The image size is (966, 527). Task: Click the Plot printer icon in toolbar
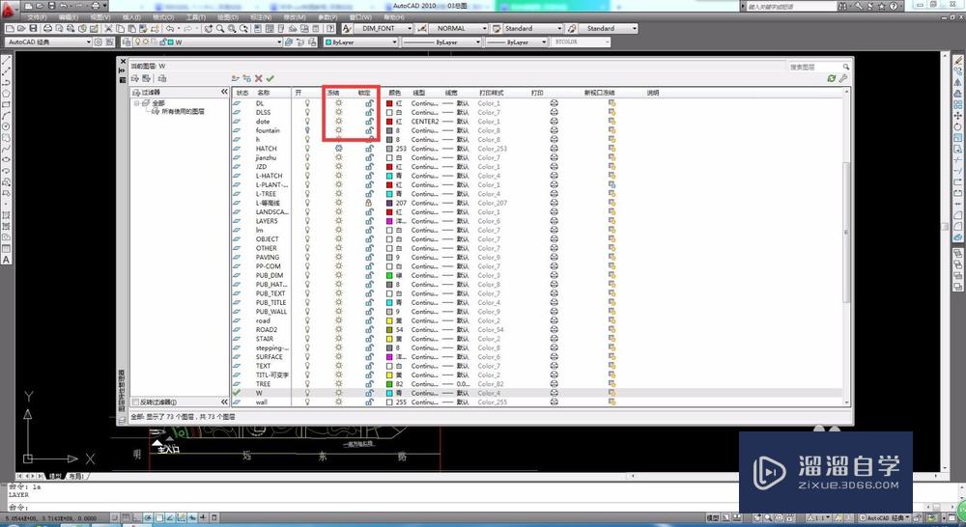coord(47,28)
